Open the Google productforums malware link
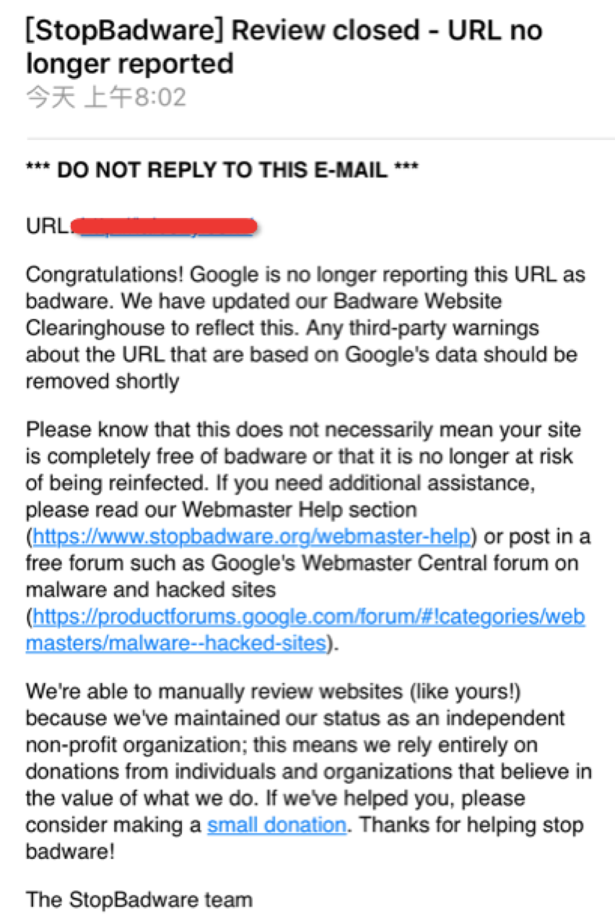Screen dimensions: 615x919 (x=309, y=617)
